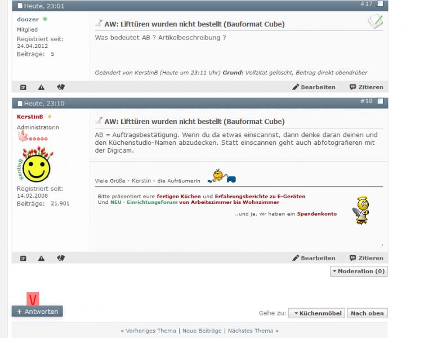Screen dimensions: 424x338
Task: Click KerstinB's smiley avatar image
Action: [35, 165]
